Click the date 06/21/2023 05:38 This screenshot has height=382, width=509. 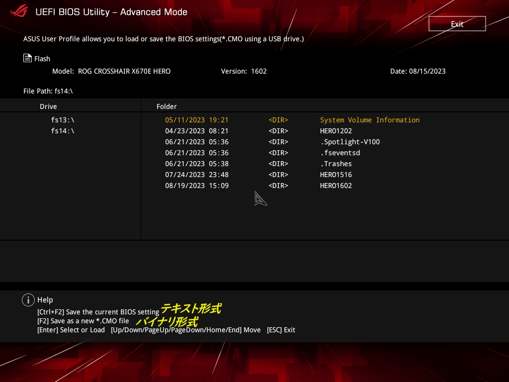(x=197, y=164)
